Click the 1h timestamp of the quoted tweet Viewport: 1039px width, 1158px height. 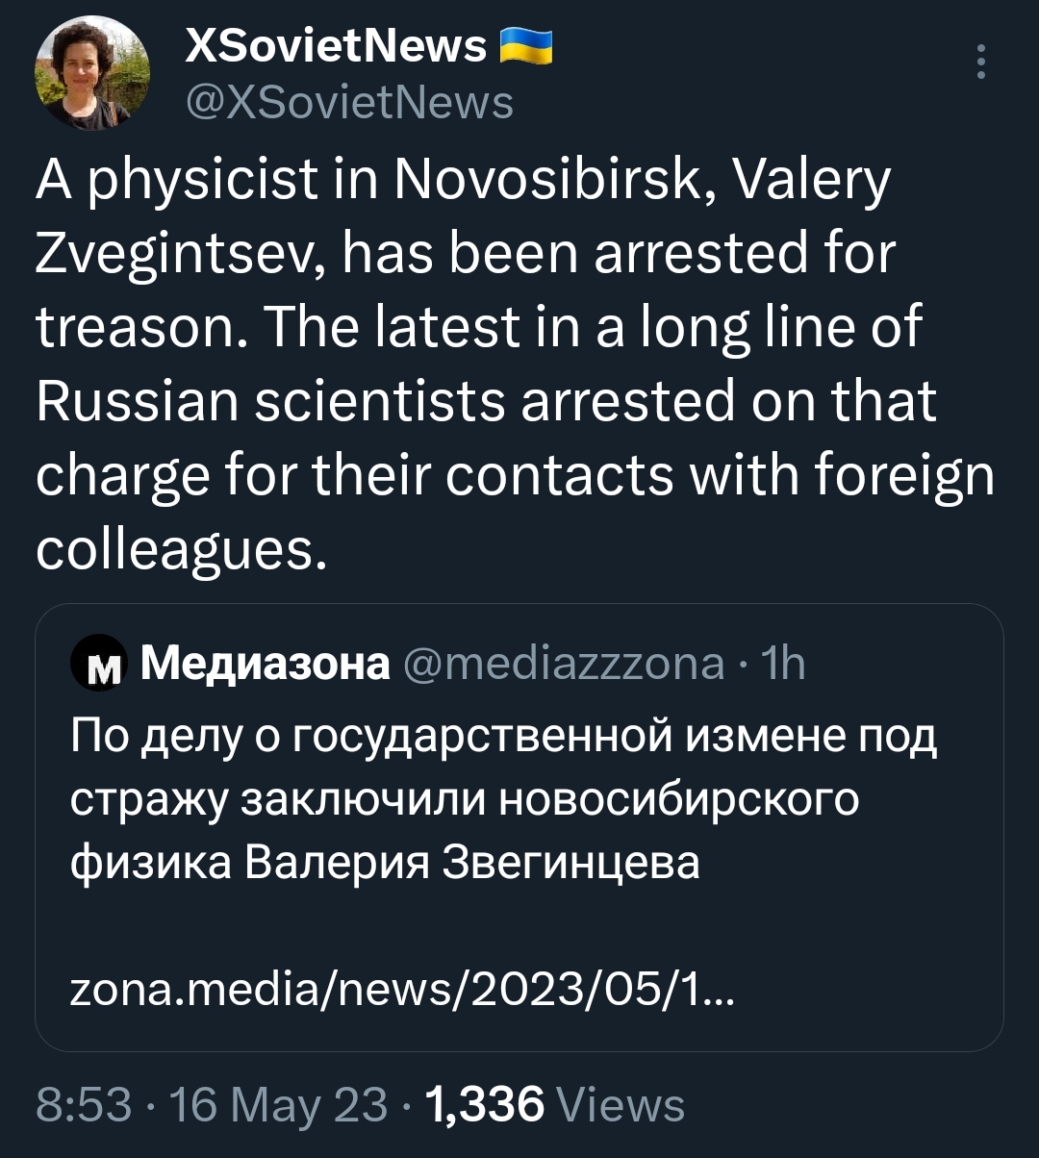[x=781, y=664]
